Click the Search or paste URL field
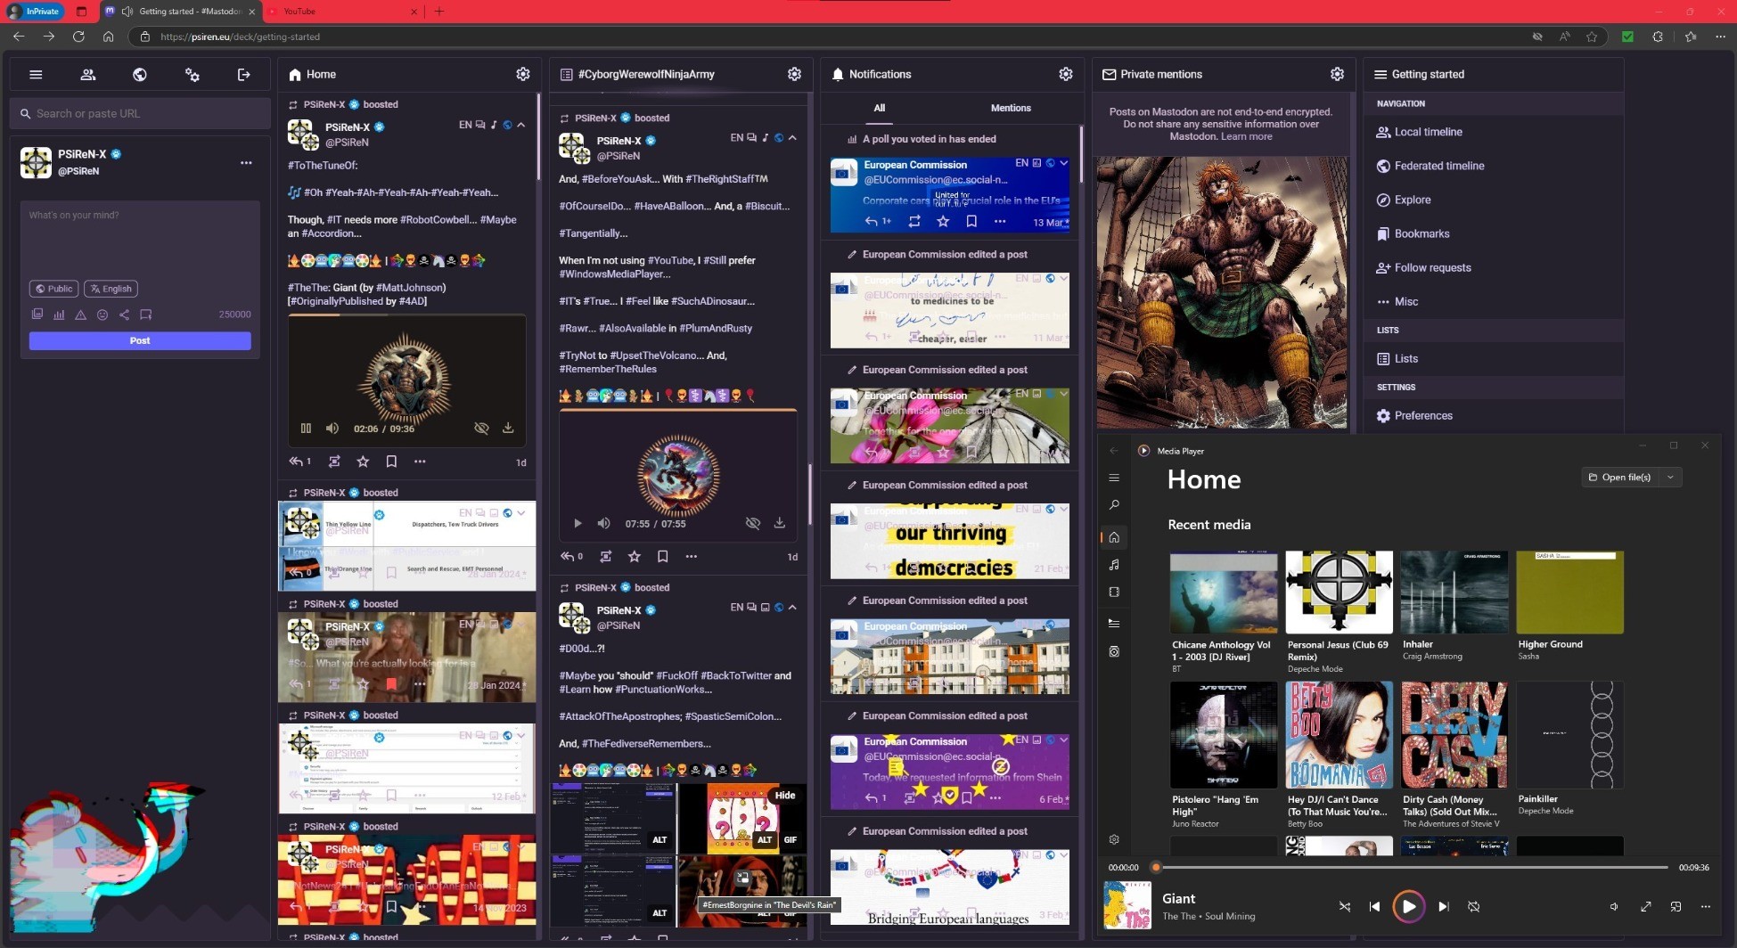The image size is (1737, 948). coord(140,113)
